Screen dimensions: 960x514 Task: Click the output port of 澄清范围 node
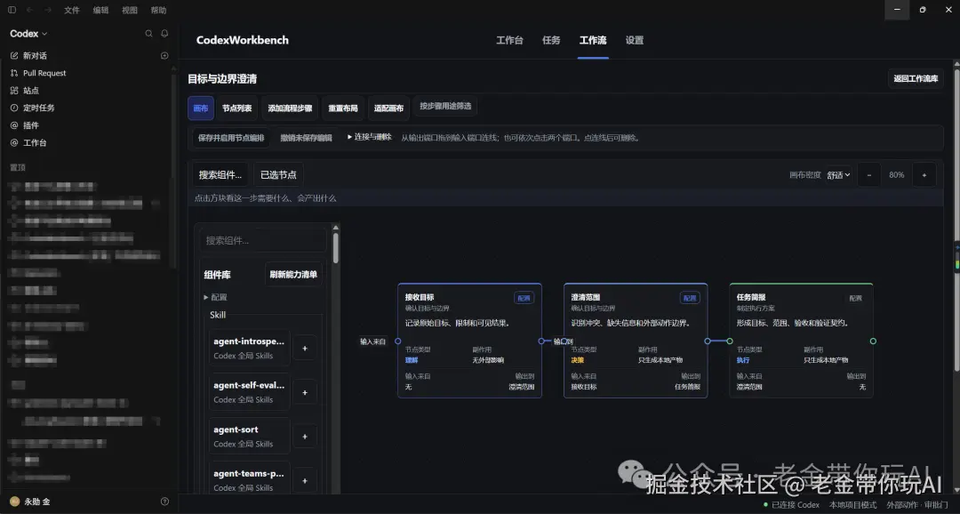[708, 341]
